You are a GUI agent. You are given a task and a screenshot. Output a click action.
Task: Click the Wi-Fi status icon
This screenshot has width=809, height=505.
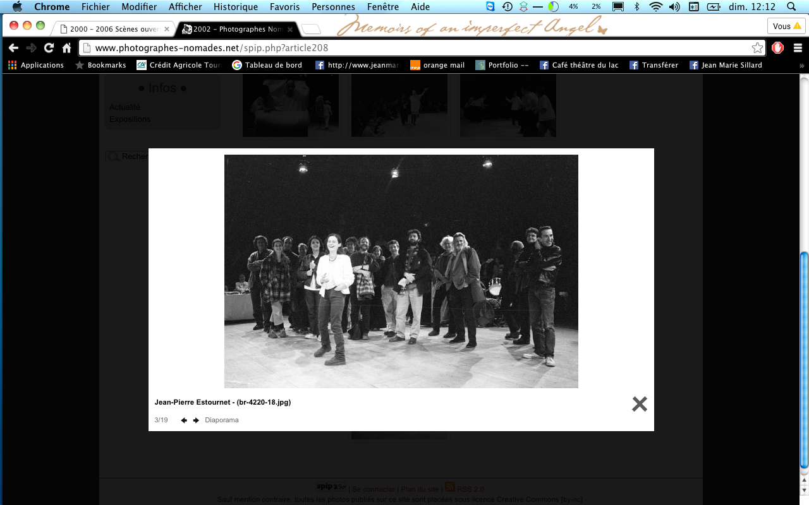click(656, 7)
